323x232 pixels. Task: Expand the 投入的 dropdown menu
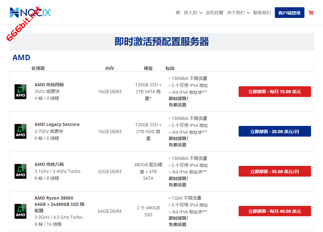coord(193,13)
